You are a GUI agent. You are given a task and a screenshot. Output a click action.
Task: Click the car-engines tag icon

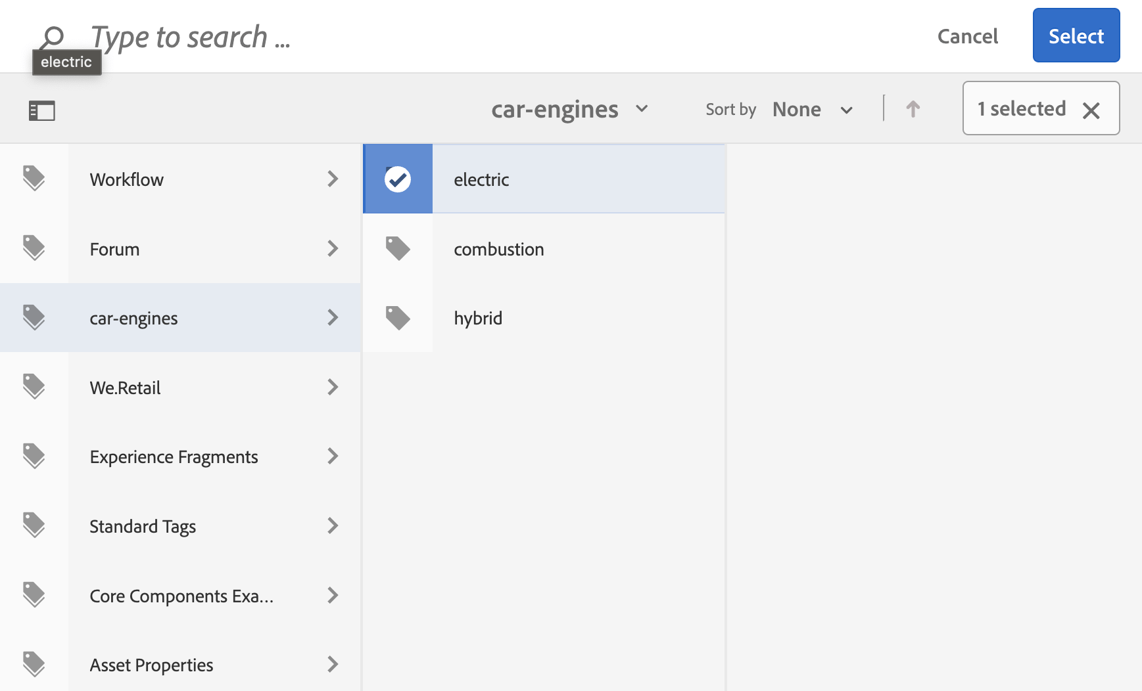coord(34,318)
